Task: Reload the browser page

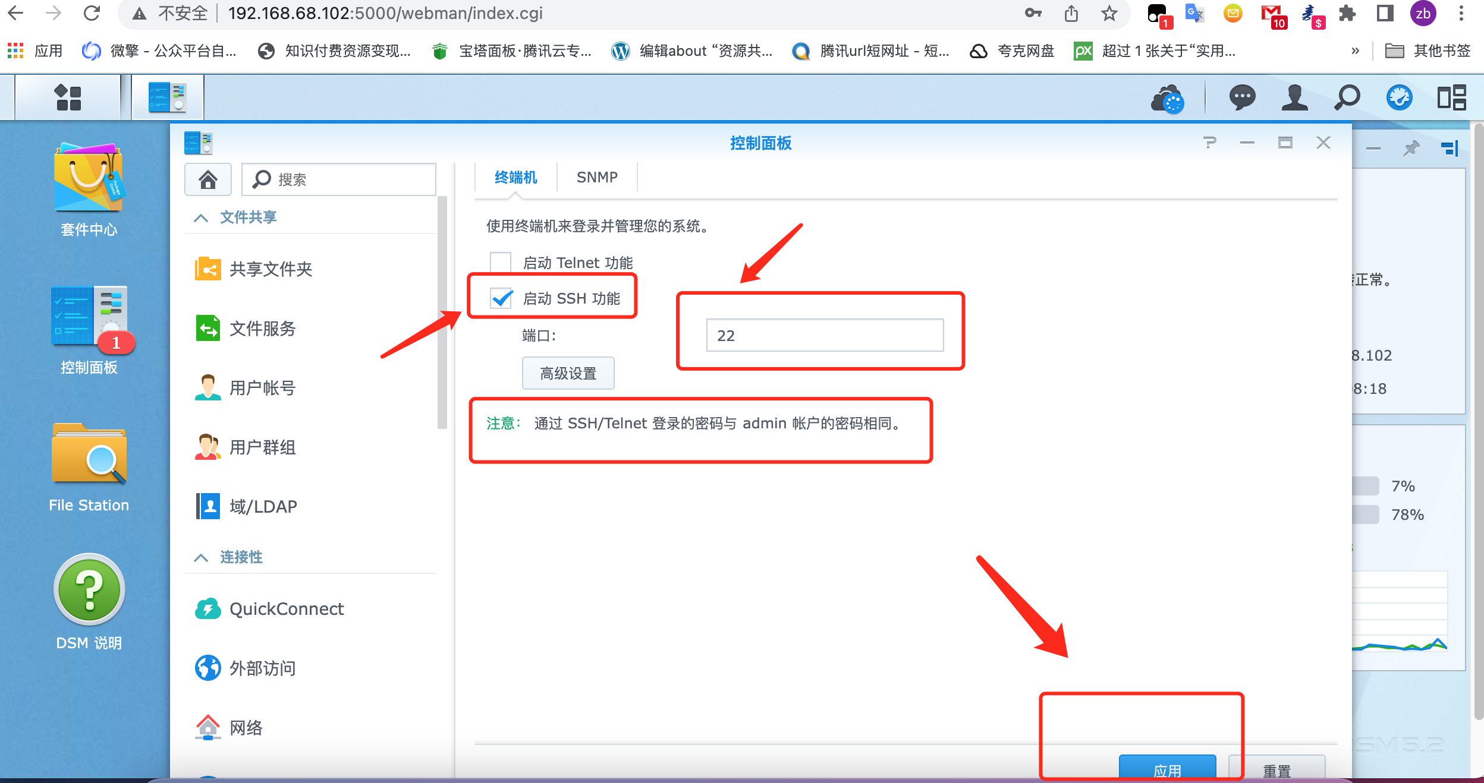Action: tap(92, 13)
